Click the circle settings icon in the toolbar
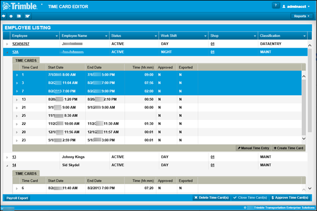Screen dimensions: 317x211 click(x=11, y=16)
